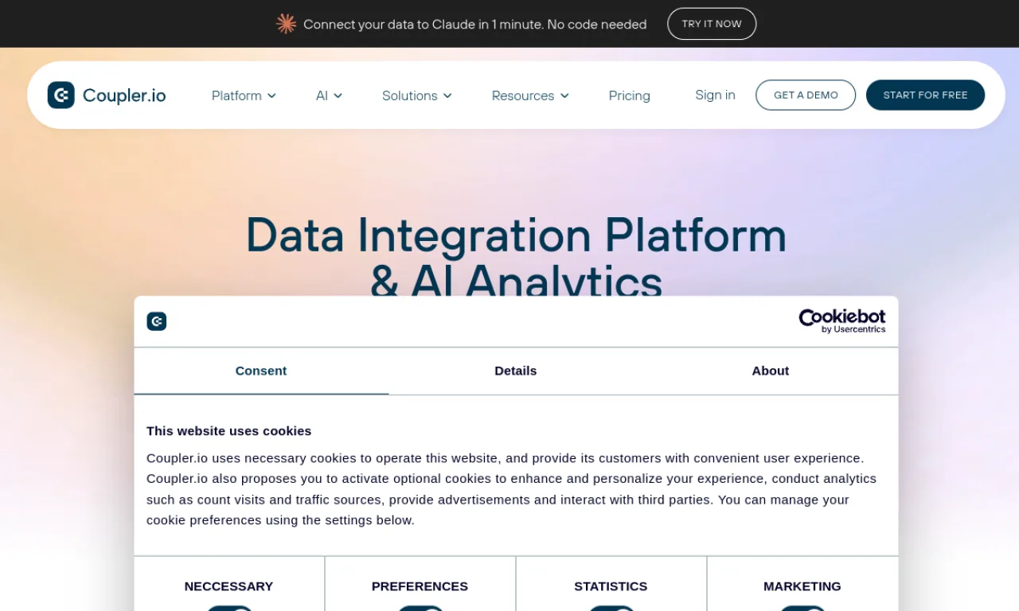Click the Cookiebot by Usercentrics logo

[842, 321]
